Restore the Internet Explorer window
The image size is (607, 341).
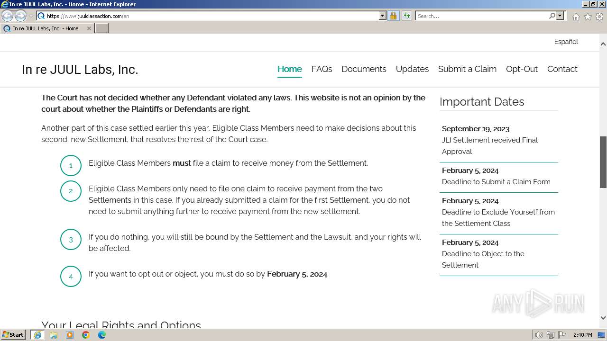click(593, 4)
